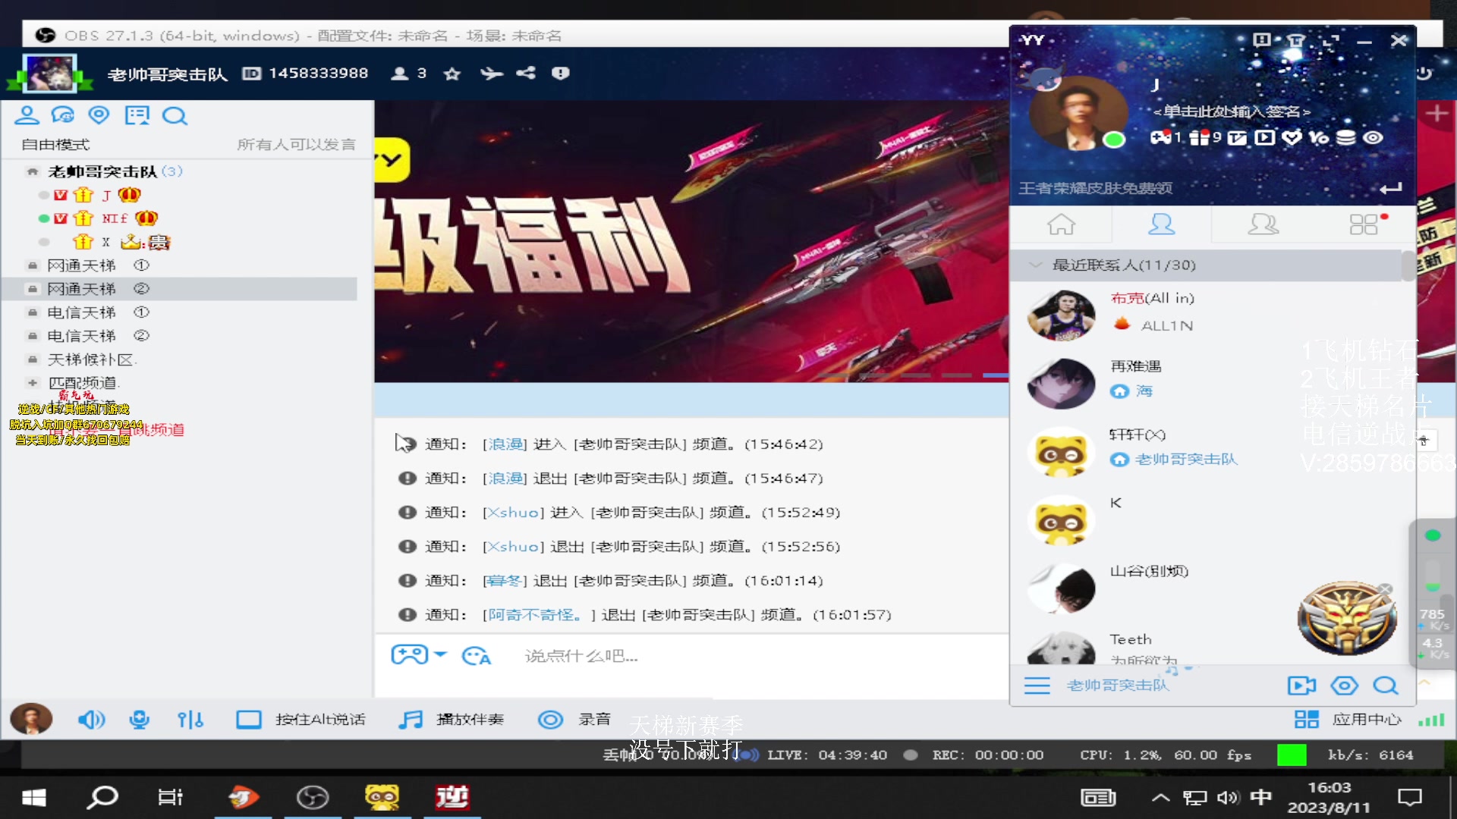This screenshot has height=819, width=1457.
Task: Click 王者荣耀皮肤免费领 promo link
Action: (1095, 188)
